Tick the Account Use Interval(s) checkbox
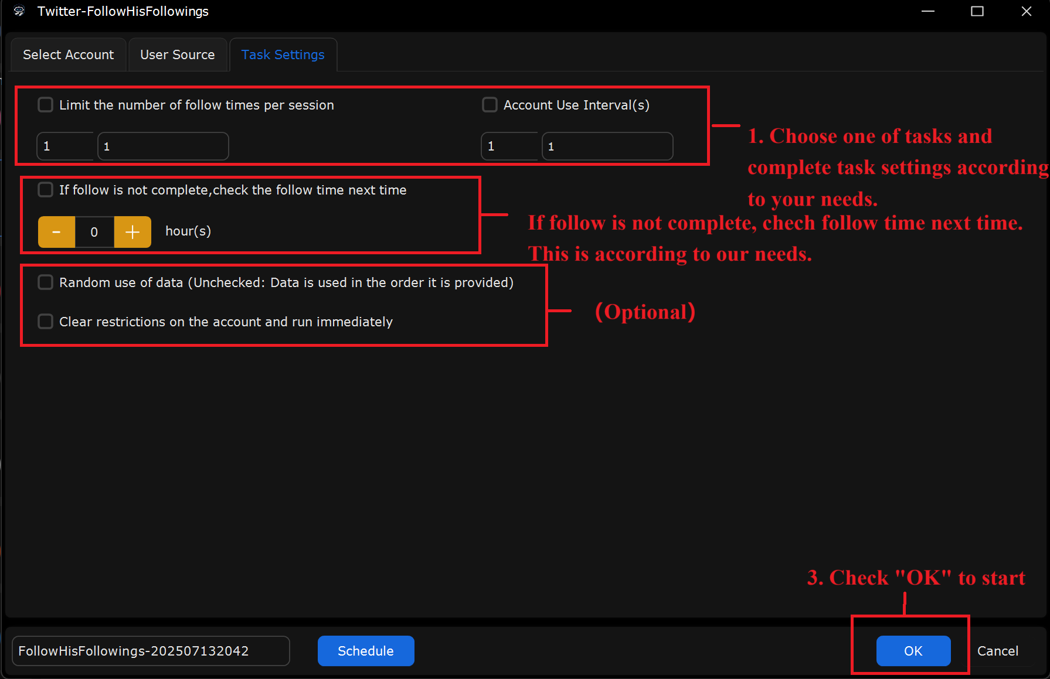This screenshot has width=1050, height=679. [x=490, y=105]
